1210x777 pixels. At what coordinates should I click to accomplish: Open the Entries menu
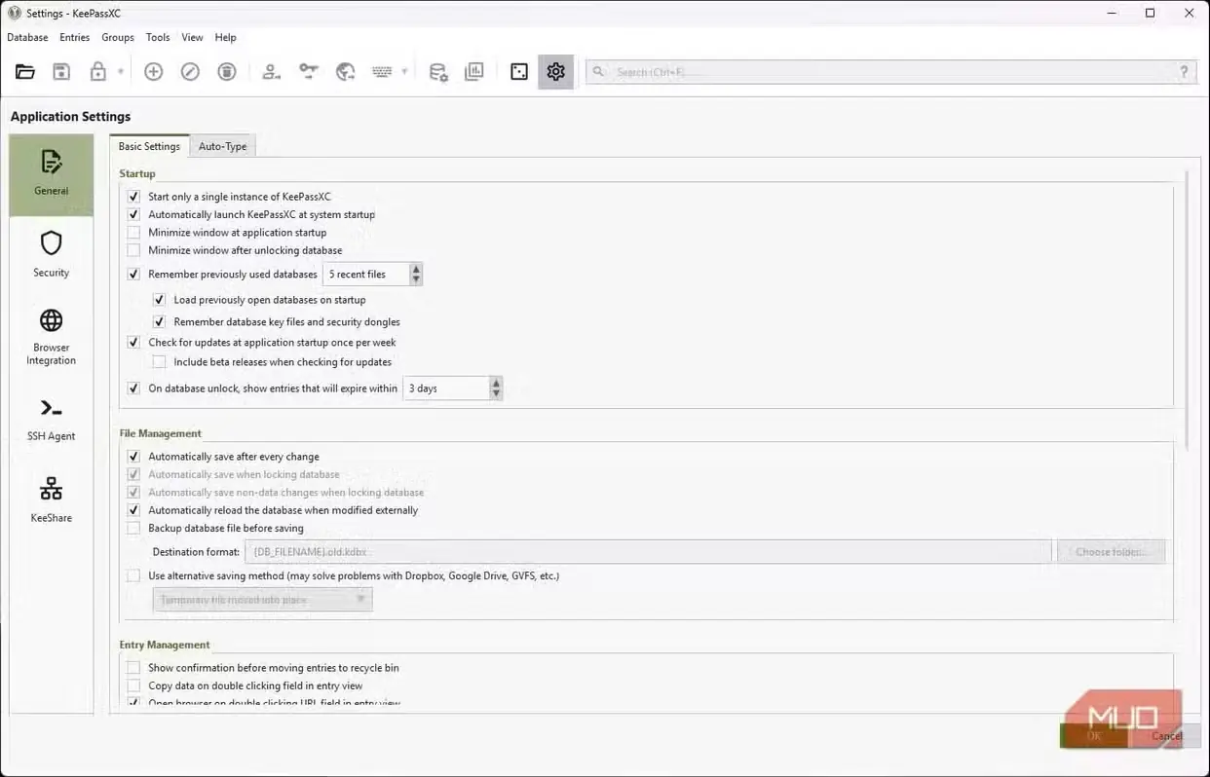[x=75, y=37]
